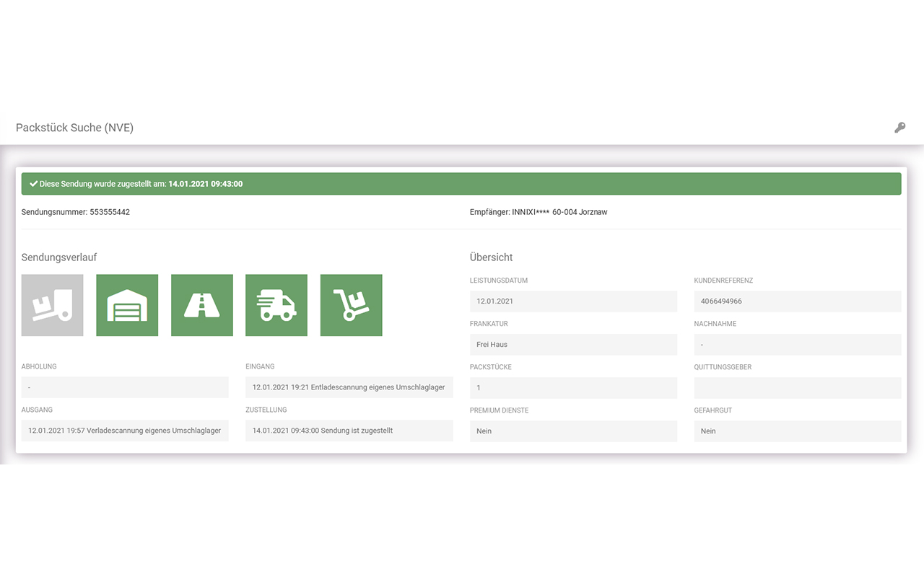Select the green delivery truck icon

[x=276, y=305]
